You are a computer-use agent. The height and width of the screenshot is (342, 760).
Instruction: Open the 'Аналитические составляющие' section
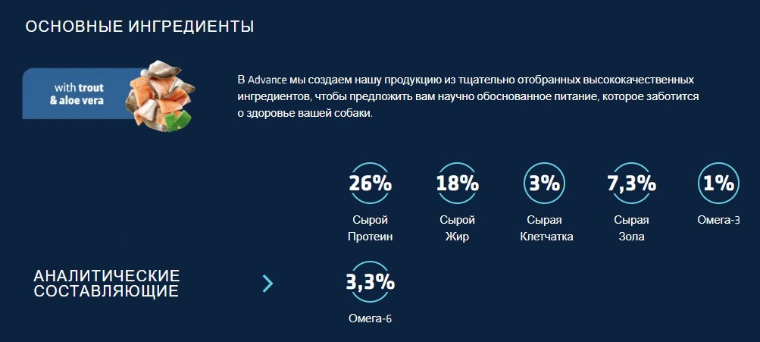click(x=107, y=283)
